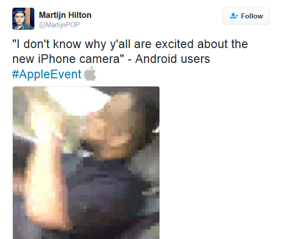Viewport: 282px width, 239px height.
Task: Click the @MartijnPOP handle
Action: click(x=59, y=25)
